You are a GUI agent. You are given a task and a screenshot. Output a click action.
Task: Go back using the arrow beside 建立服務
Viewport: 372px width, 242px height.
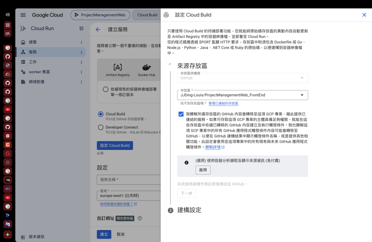98,29
